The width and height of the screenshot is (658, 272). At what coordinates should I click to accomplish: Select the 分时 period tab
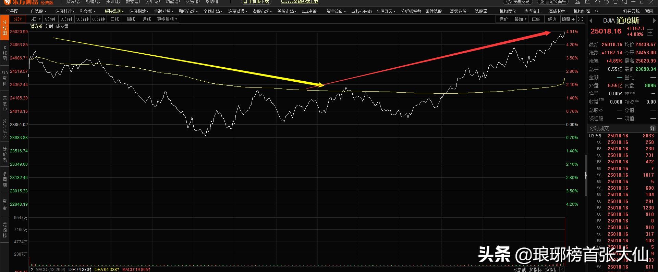[x=18, y=19]
